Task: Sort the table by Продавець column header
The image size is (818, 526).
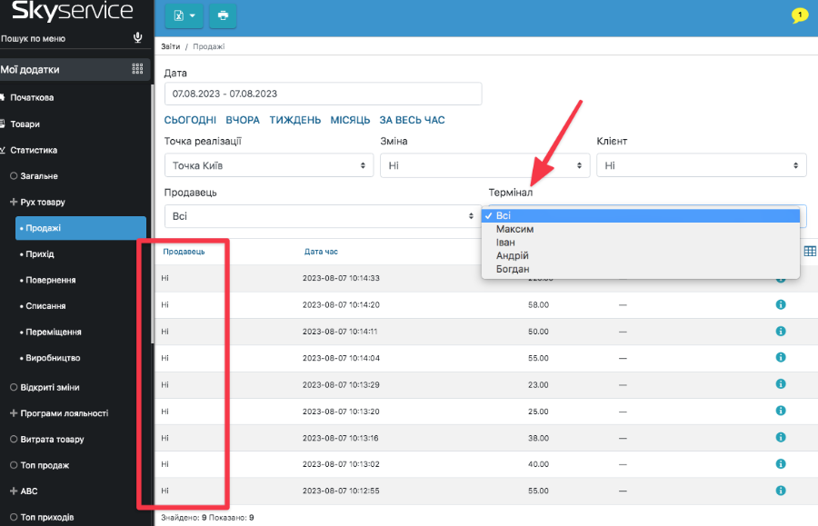Action: [x=184, y=252]
